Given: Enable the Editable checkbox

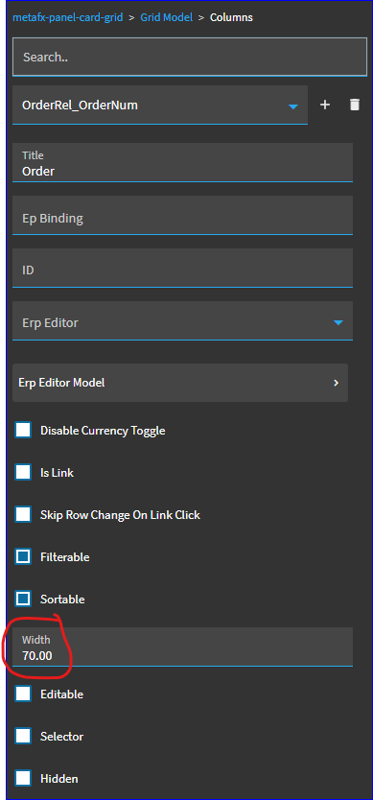Looking at the screenshot, I should 23,694.
